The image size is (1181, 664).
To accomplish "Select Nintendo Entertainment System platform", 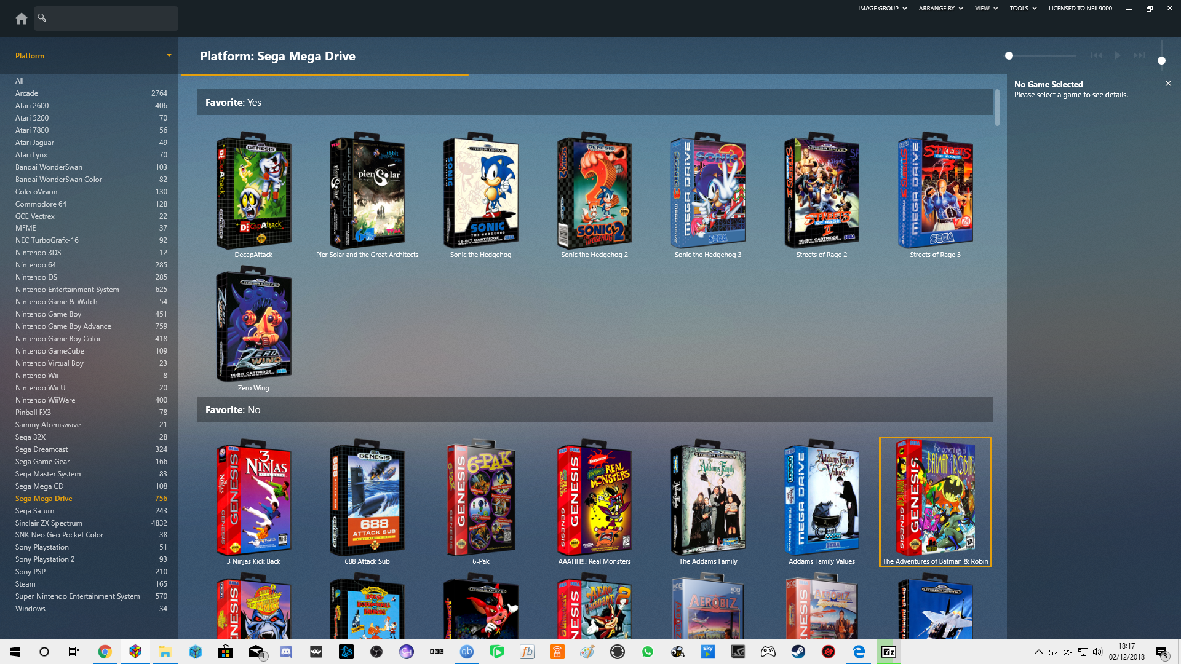I will click(x=91, y=290).
